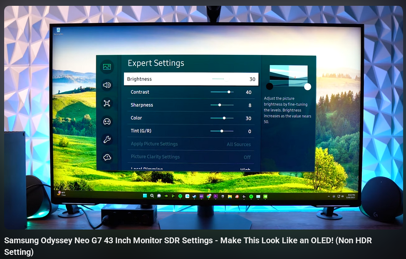Open the weather widget on taskbar
The width and height of the screenshot is (406, 259).
click(x=62, y=193)
